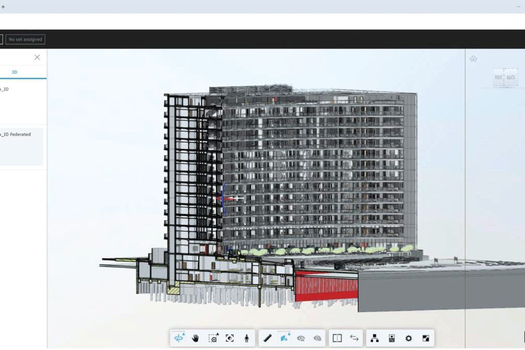Screen dimensions: 525x350
Task: Click the swap arrows icon
Action: click(354, 338)
